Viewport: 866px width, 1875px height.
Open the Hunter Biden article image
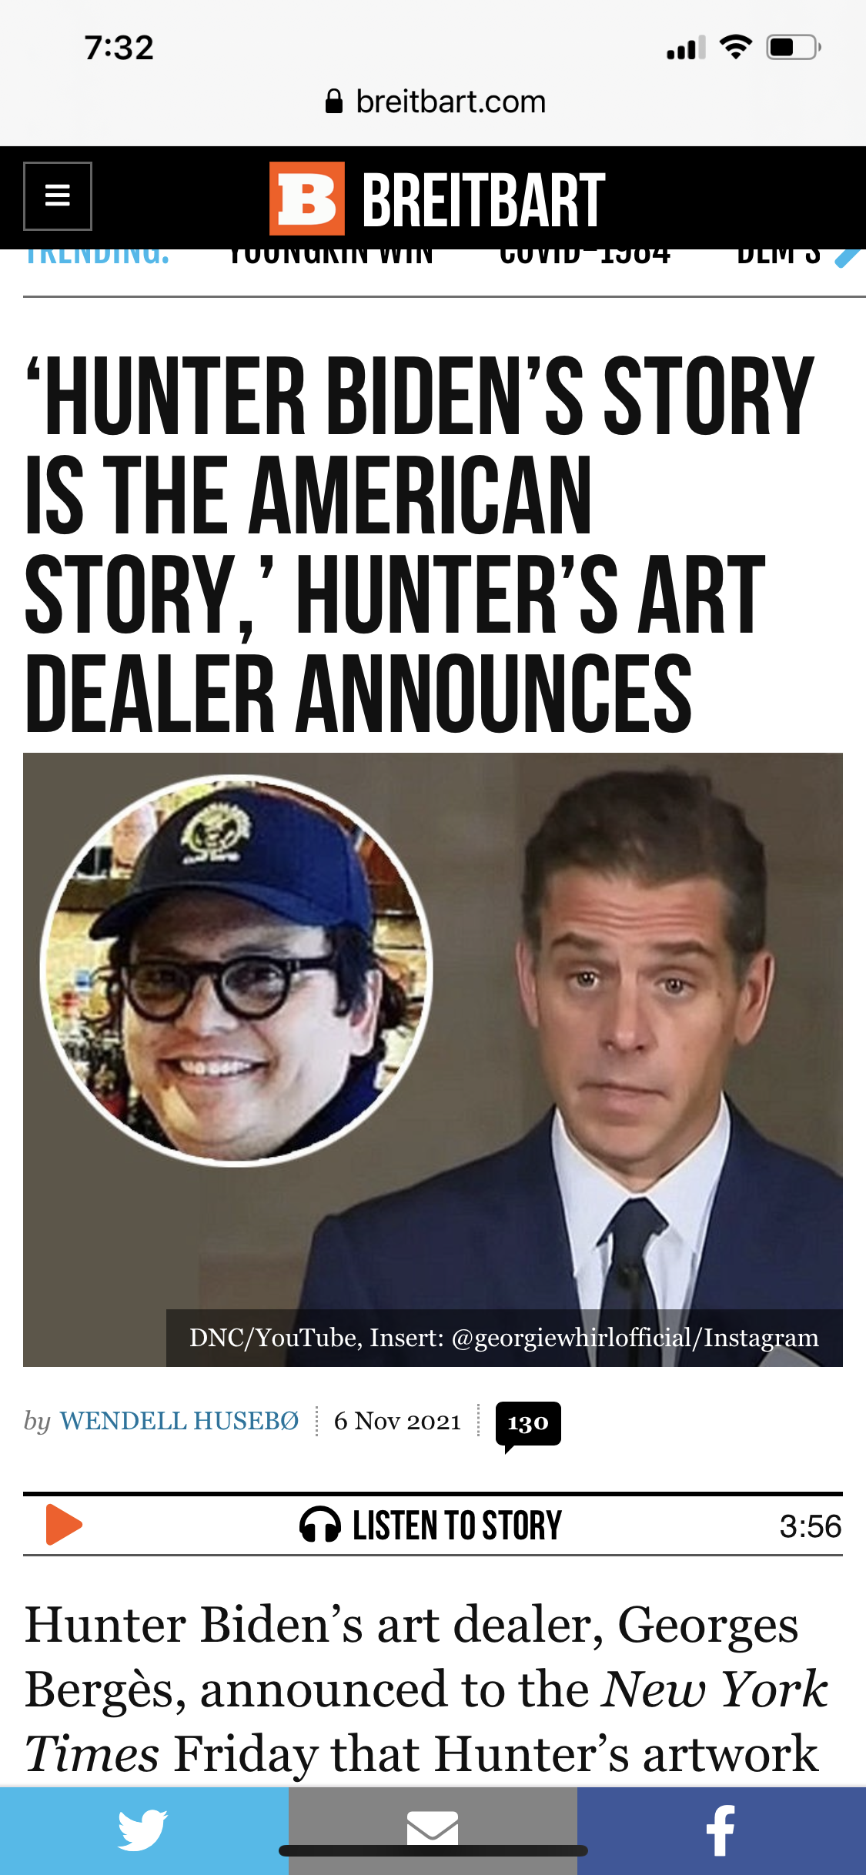(433, 1060)
